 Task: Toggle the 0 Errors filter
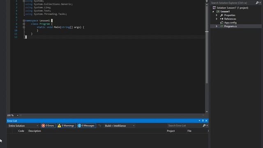pos(48,125)
